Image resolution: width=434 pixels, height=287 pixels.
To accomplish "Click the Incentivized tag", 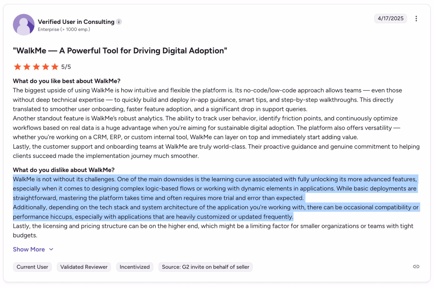I will [135, 267].
